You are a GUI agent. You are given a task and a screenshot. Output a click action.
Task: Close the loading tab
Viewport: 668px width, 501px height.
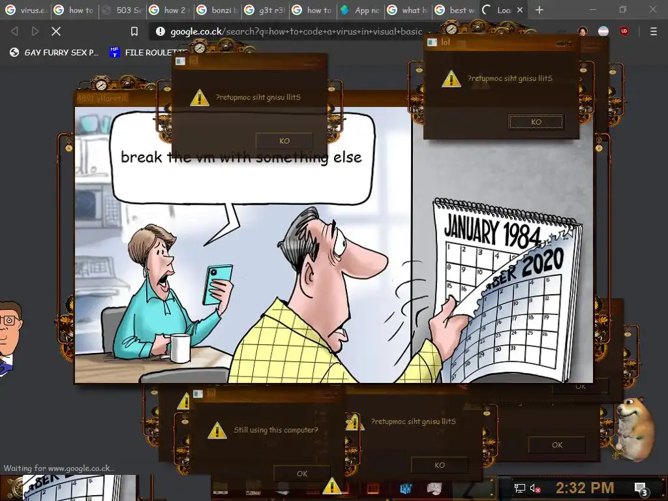click(x=520, y=10)
